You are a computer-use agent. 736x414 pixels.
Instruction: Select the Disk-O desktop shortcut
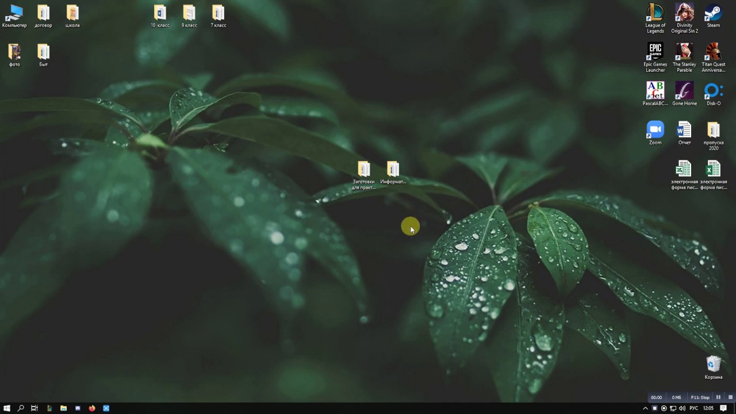click(x=714, y=94)
